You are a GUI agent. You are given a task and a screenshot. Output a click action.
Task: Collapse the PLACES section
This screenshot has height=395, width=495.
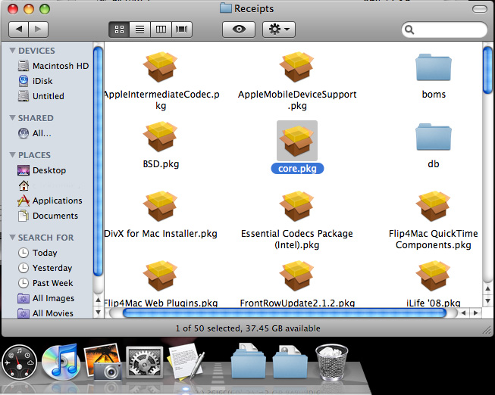[x=13, y=155]
